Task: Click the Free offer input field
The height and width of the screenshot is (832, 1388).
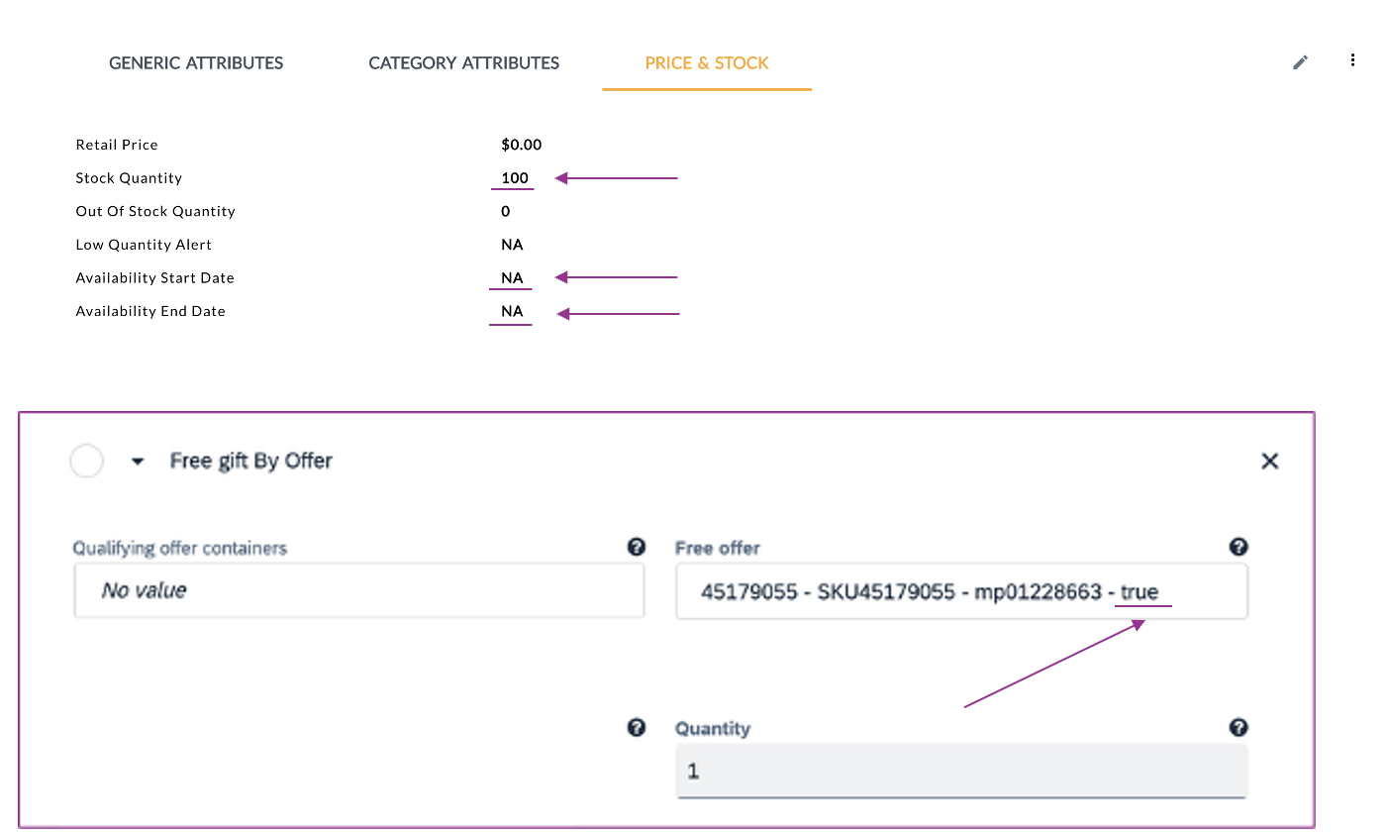Action: (x=960, y=592)
